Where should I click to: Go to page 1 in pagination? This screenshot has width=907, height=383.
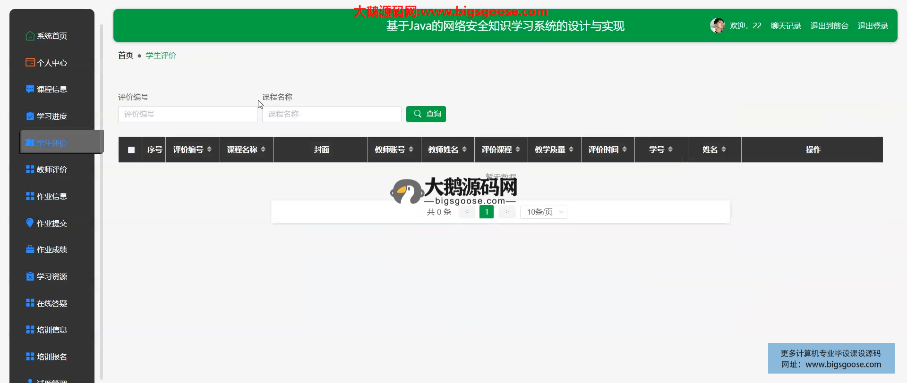coord(486,212)
